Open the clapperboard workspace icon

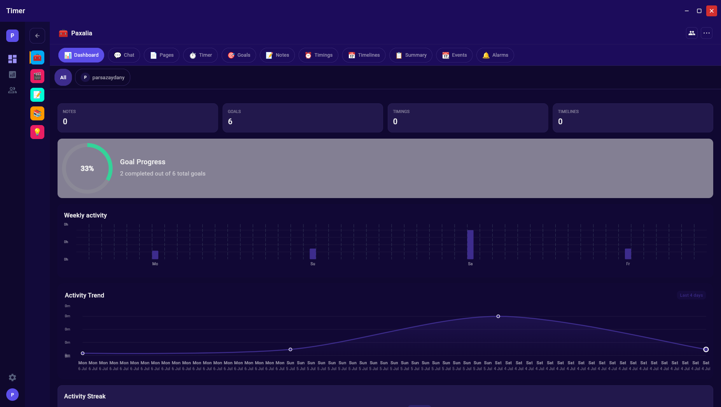click(x=37, y=76)
